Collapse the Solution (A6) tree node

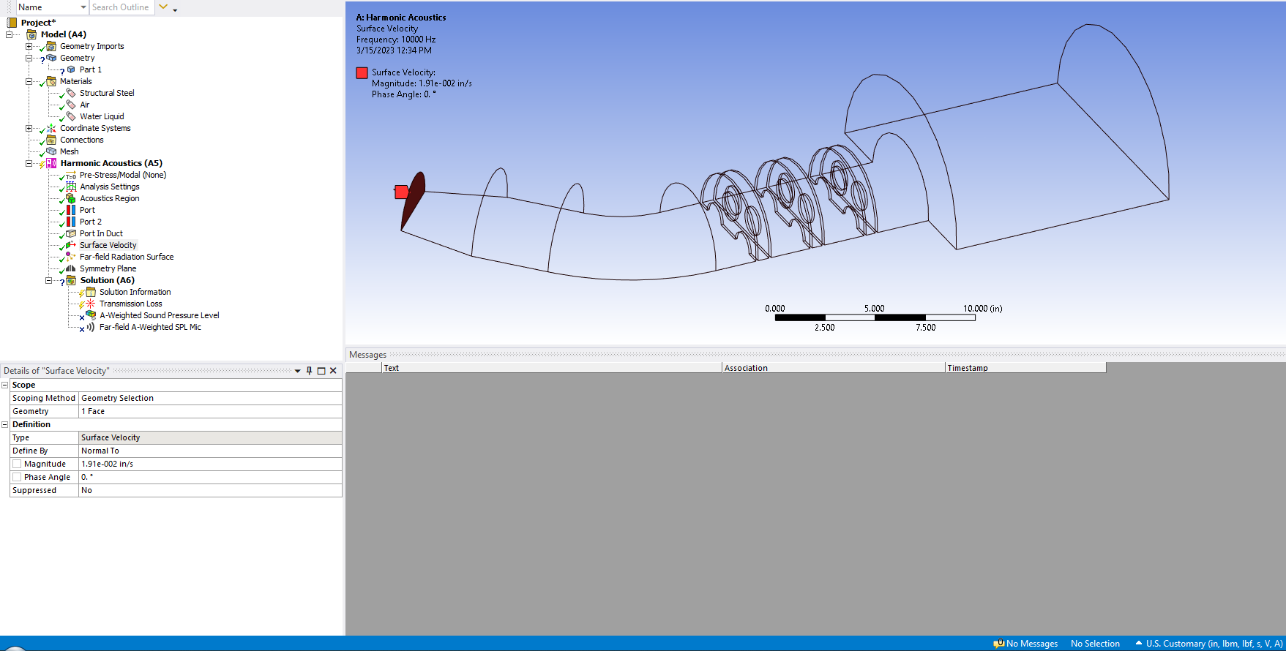click(x=48, y=280)
